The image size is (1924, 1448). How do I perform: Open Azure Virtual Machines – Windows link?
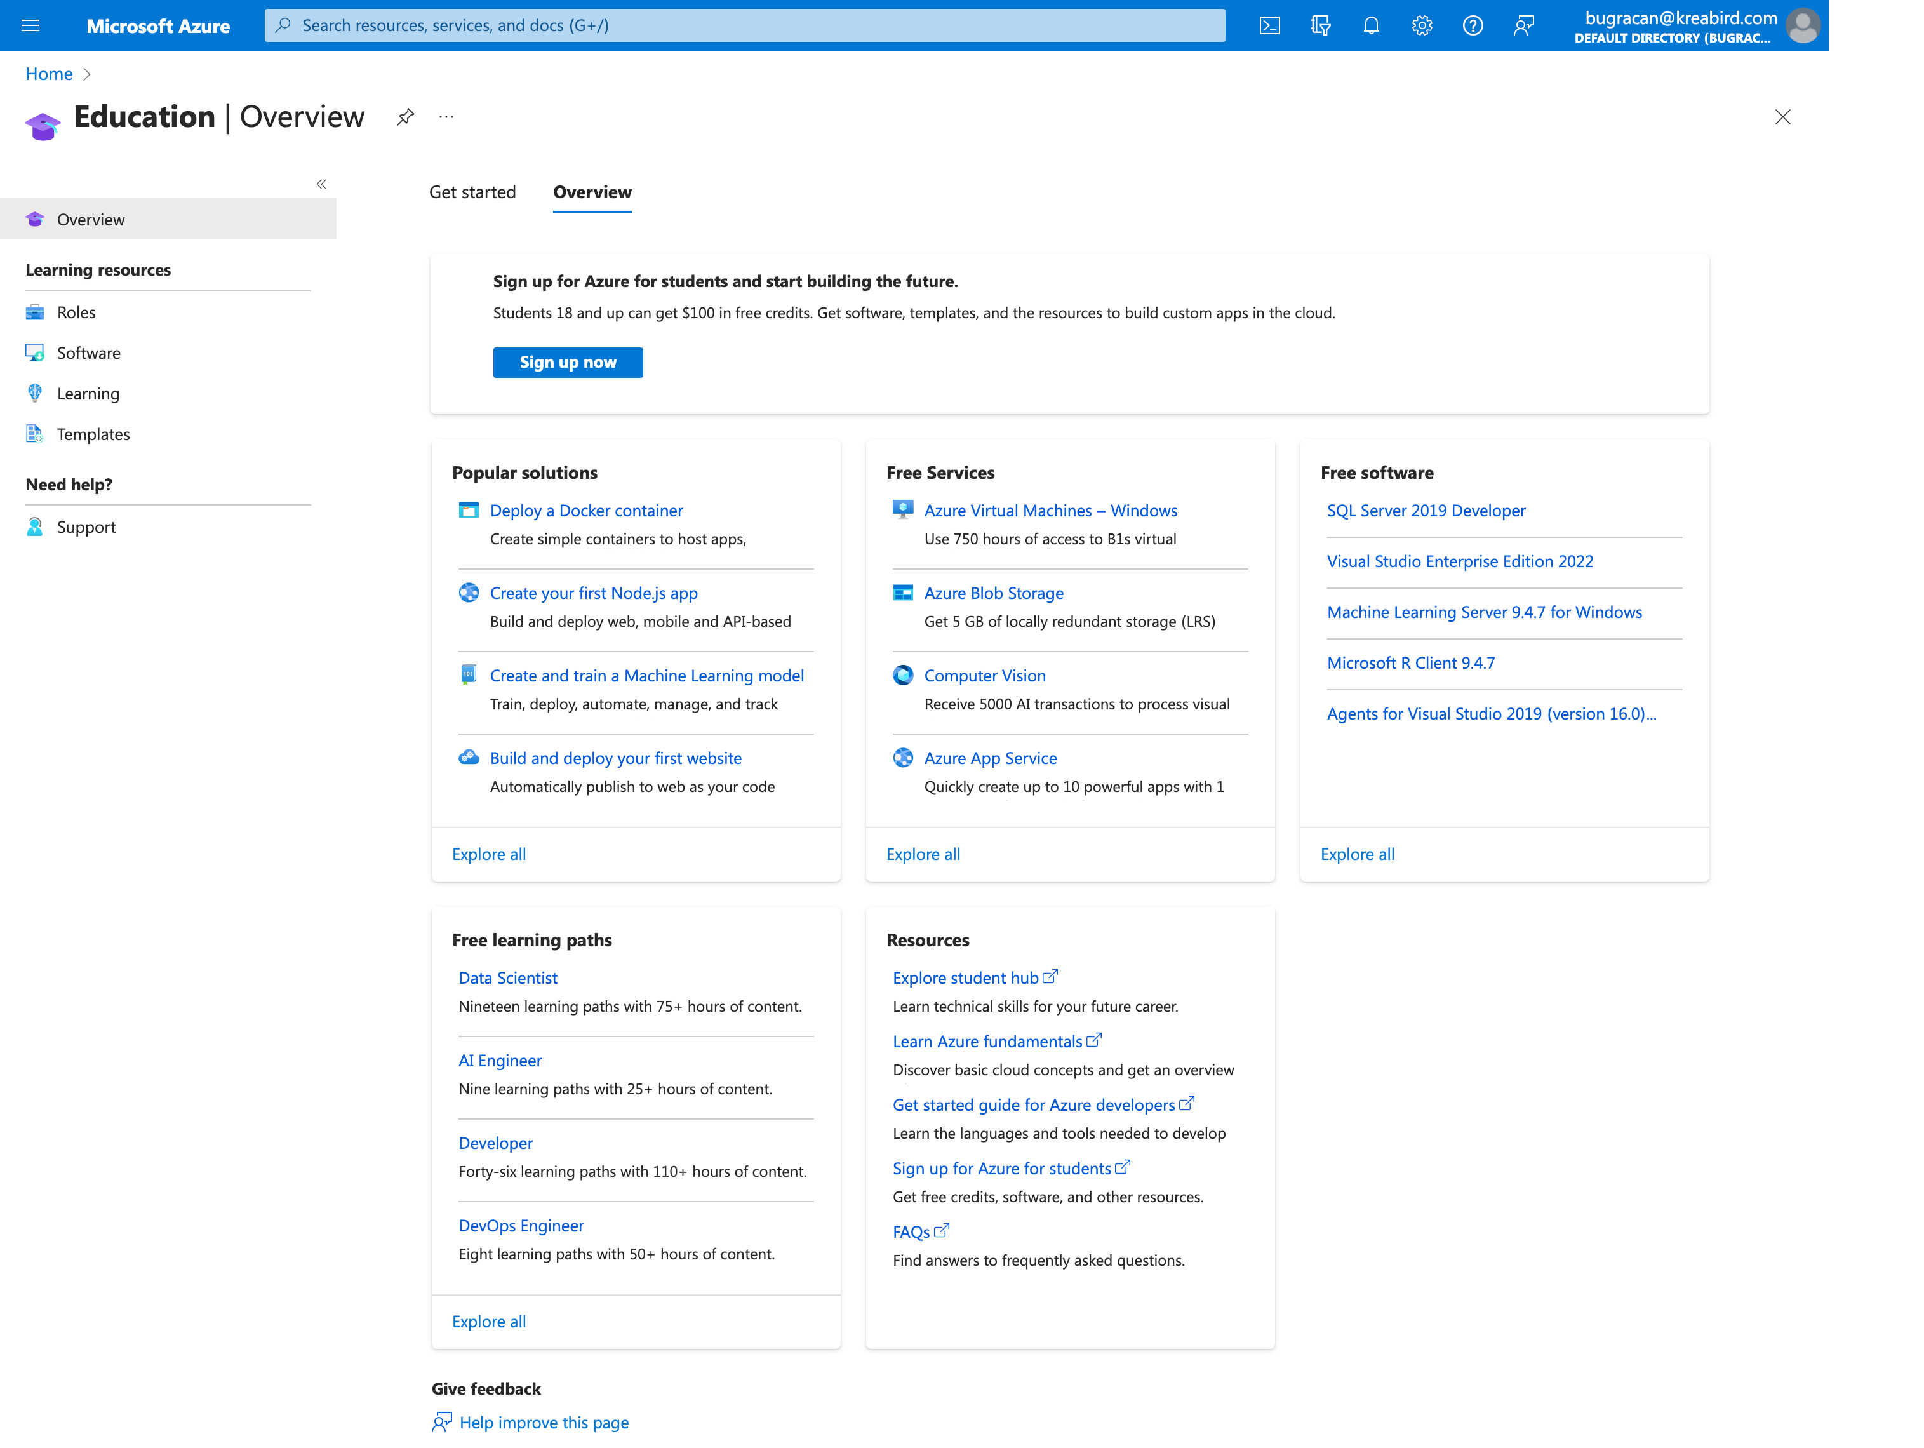click(1051, 511)
